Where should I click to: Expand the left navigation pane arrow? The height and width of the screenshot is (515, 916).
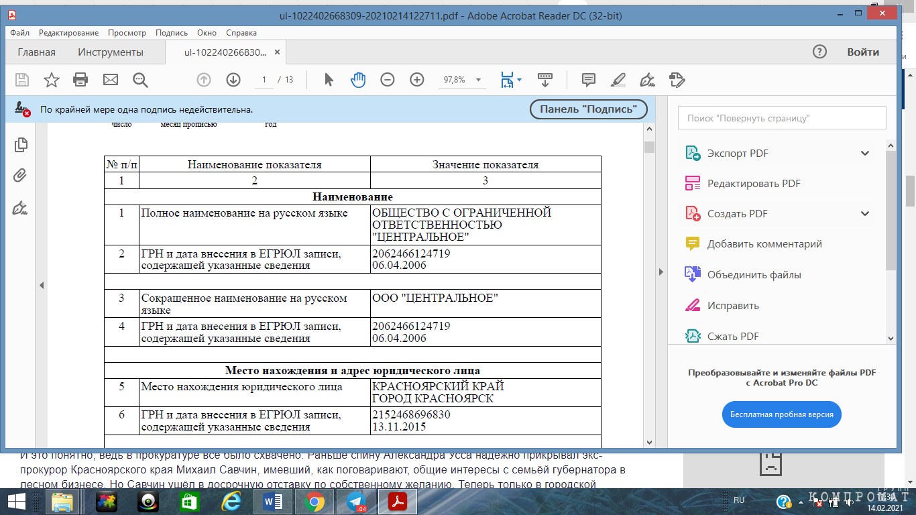coord(42,286)
